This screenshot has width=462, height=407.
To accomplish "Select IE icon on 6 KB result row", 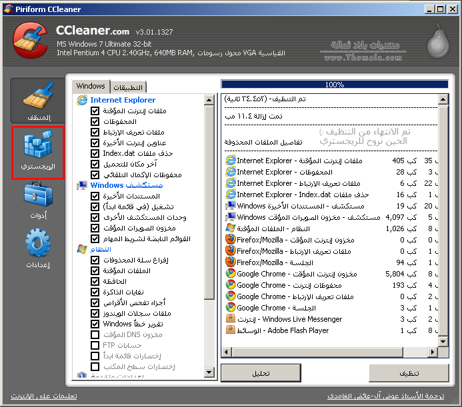I will [231, 183].
